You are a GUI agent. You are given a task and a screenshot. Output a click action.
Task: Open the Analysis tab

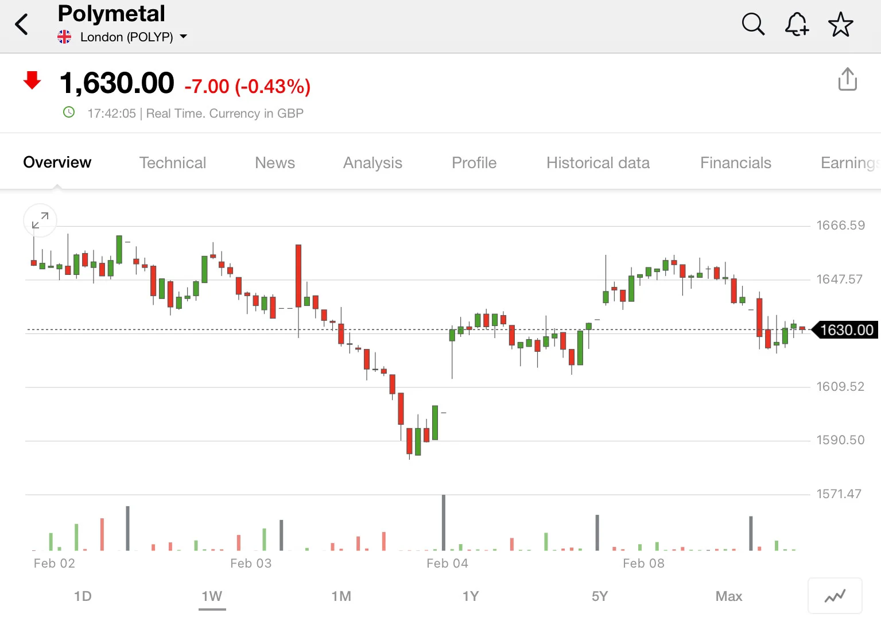click(372, 163)
